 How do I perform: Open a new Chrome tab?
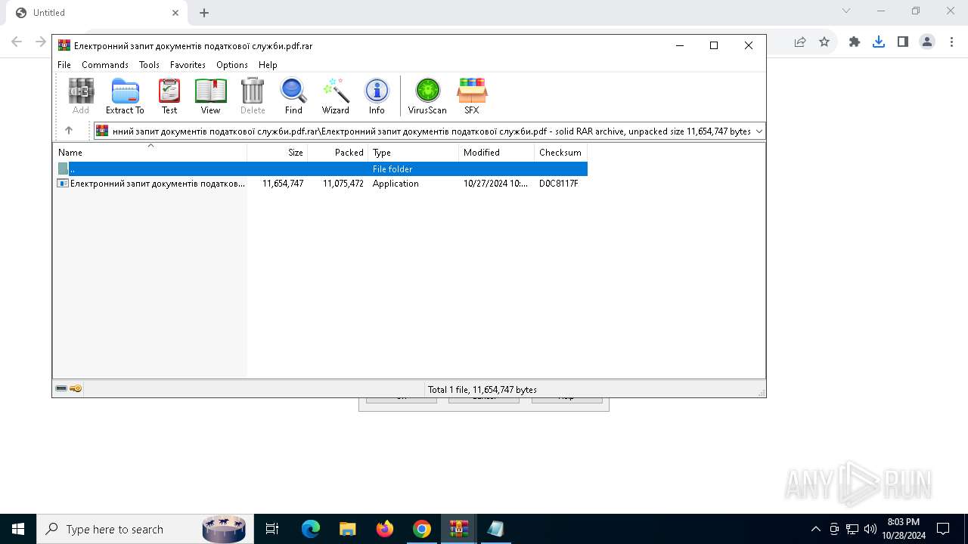(204, 13)
